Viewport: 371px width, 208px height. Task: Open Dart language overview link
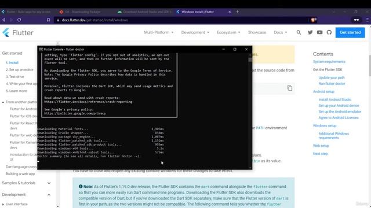(21, 167)
